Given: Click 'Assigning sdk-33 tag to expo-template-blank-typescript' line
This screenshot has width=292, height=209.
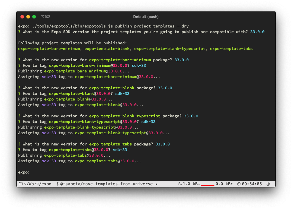Looking at the screenshot, I should click(94, 133).
